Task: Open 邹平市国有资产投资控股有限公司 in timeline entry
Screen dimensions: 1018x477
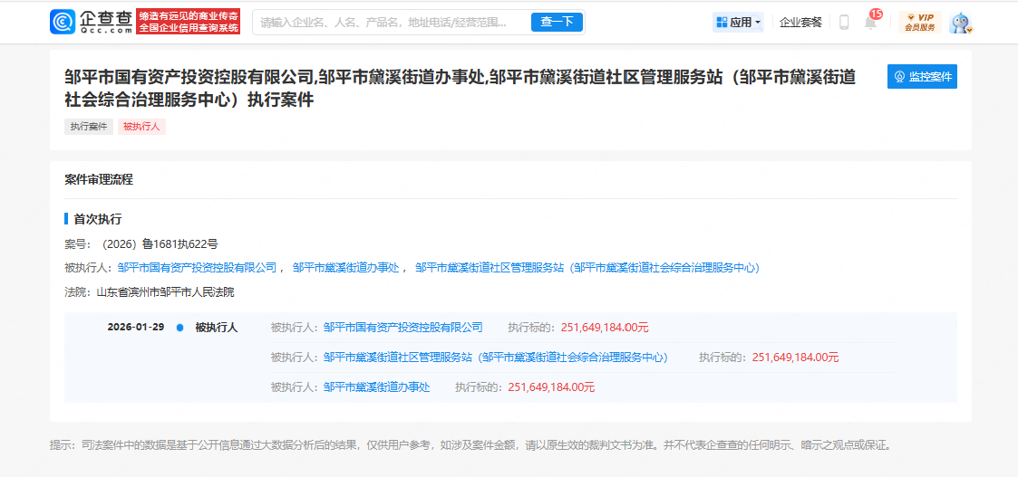Action: point(402,328)
